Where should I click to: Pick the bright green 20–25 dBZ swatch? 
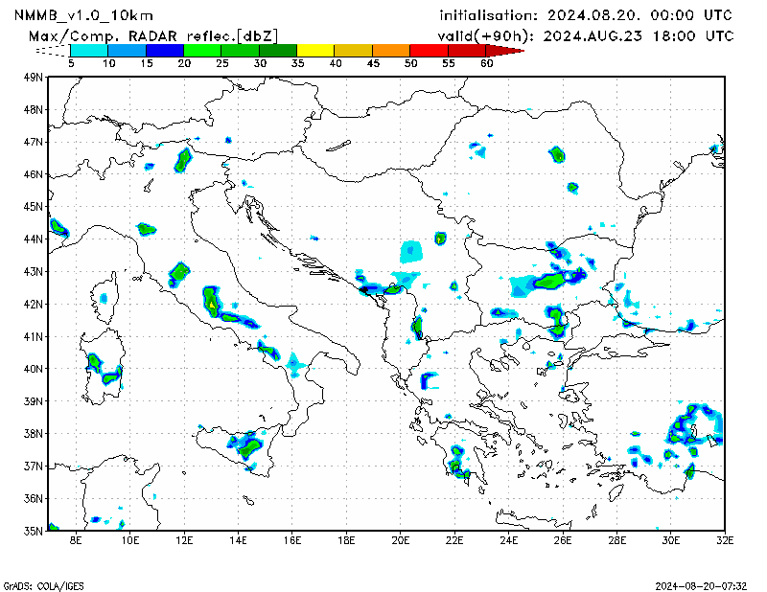[x=201, y=50]
